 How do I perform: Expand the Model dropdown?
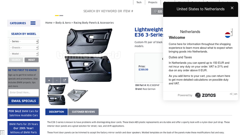[x=24, y=54]
